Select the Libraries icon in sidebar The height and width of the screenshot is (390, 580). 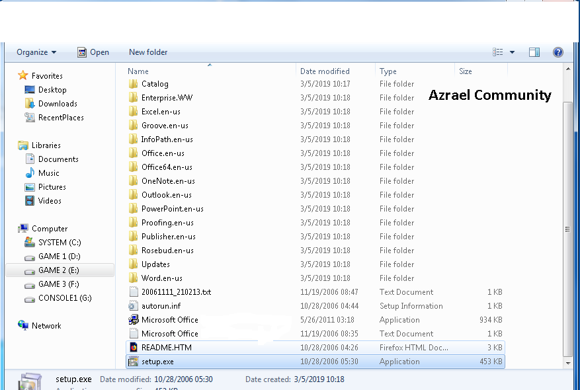[x=23, y=145]
